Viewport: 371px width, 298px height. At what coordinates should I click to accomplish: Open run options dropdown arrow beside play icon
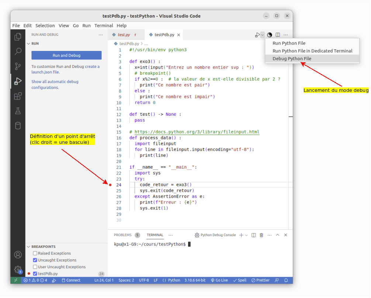(x=263, y=35)
